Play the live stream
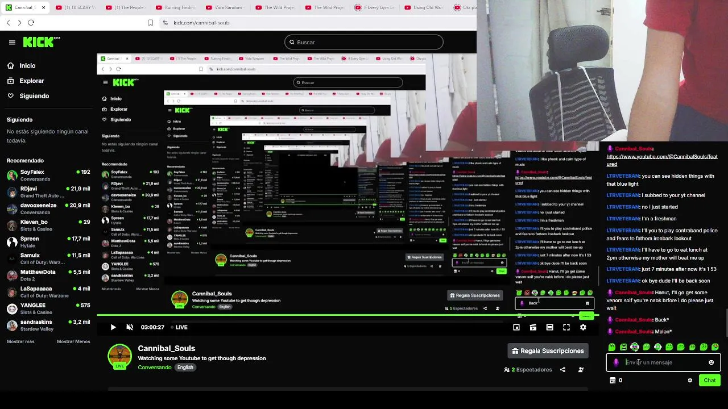This screenshot has height=409, width=728. pyautogui.click(x=113, y=327)
